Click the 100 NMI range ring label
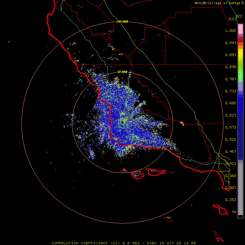Image resolution: width=245 pixels, height=245 pixels. coord(122,22)
